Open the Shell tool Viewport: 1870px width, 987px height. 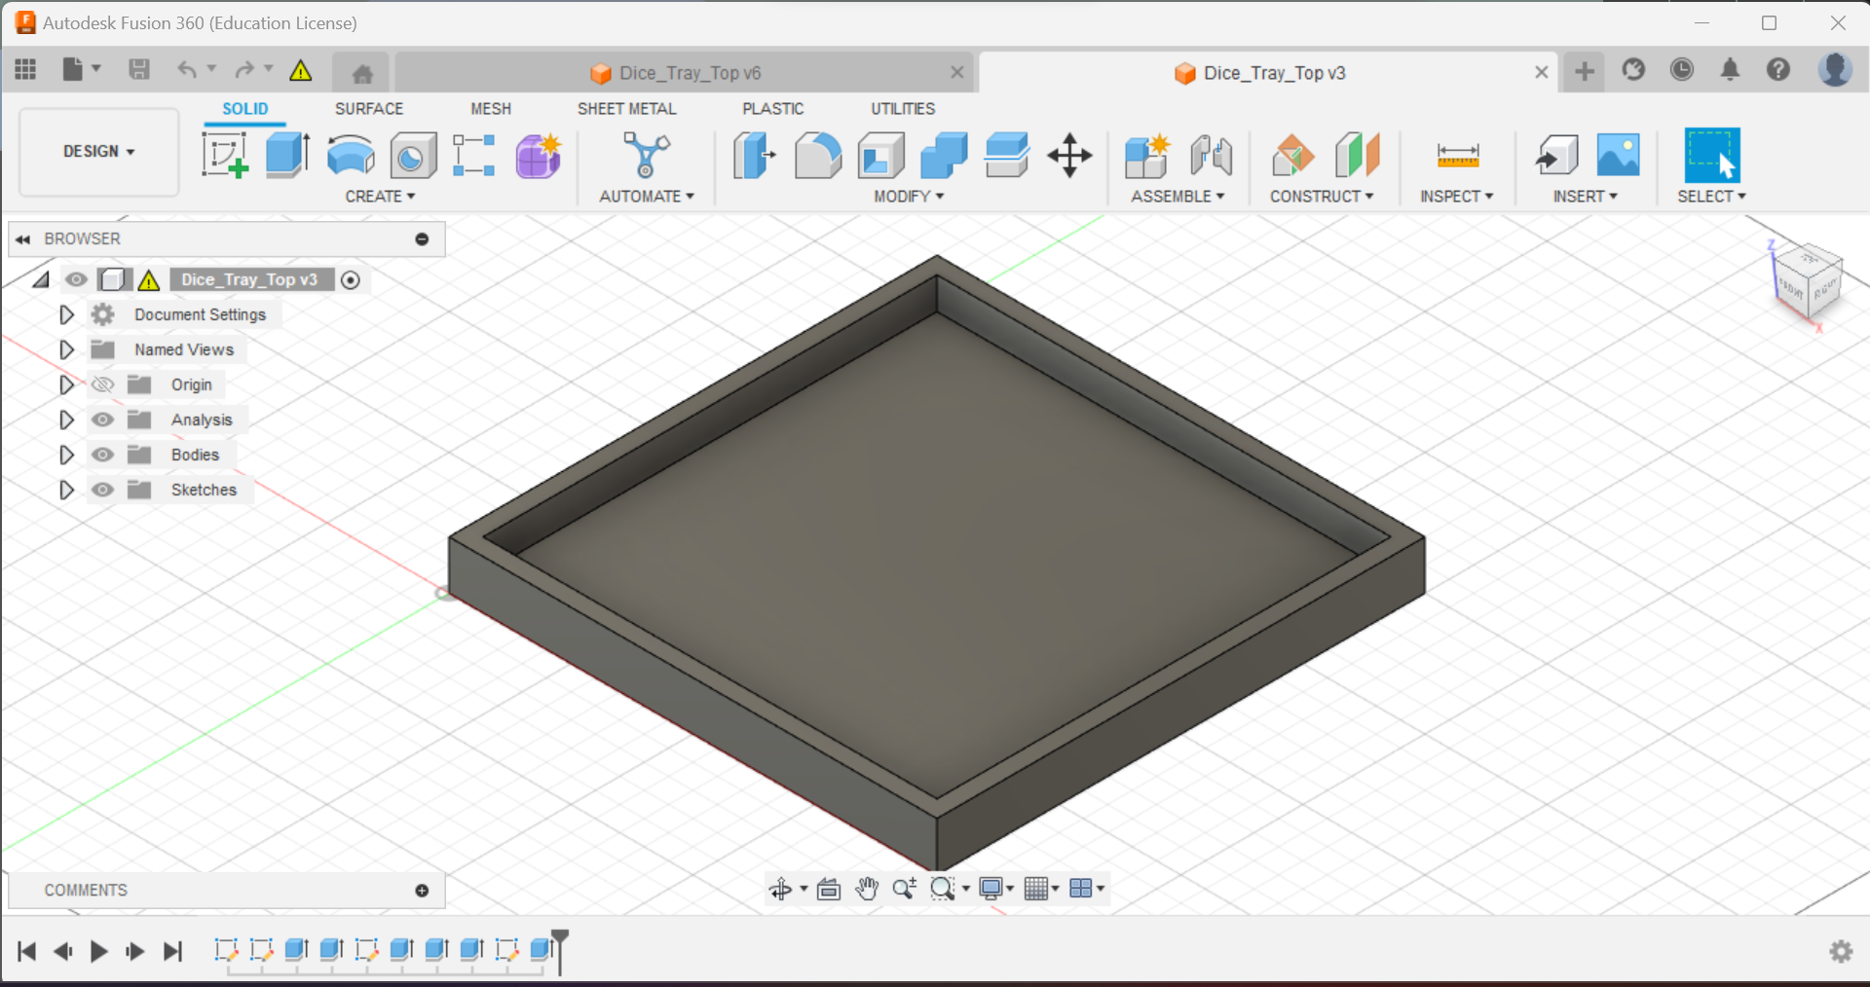tap(880, 156)
